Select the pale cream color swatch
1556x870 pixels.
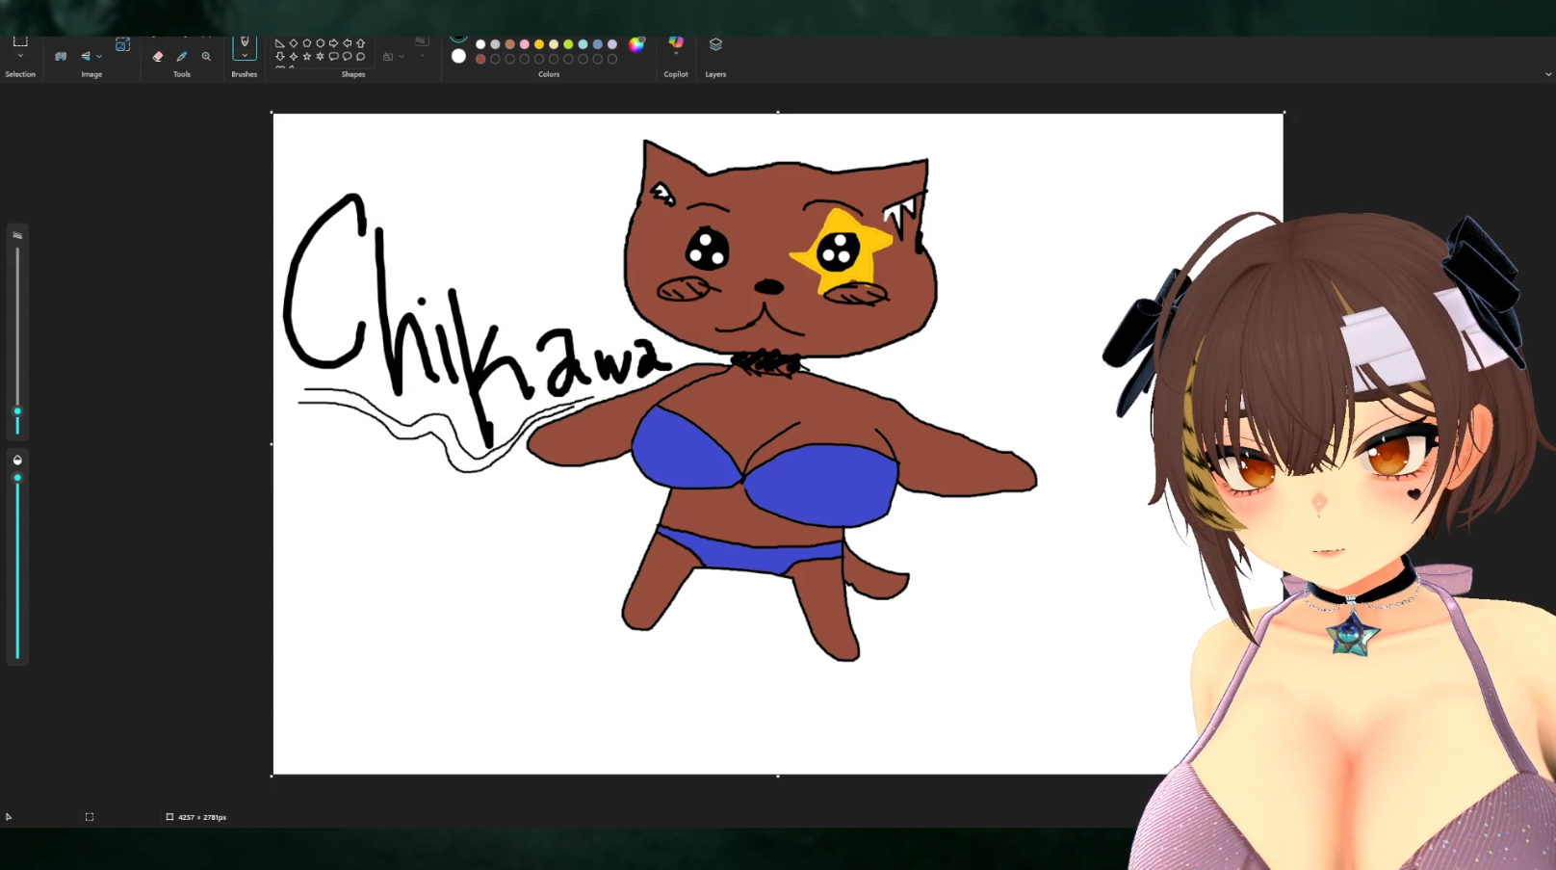coord(554,44)
